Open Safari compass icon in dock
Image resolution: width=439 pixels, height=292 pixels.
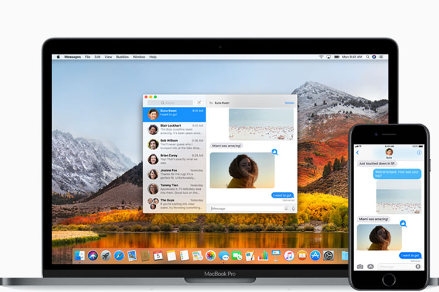(x=119, y=255)
